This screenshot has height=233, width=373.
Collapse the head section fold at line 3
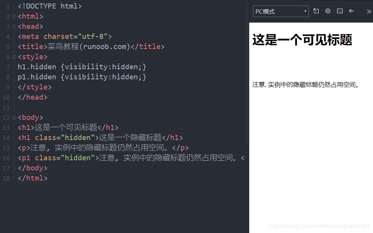(13, 26)
